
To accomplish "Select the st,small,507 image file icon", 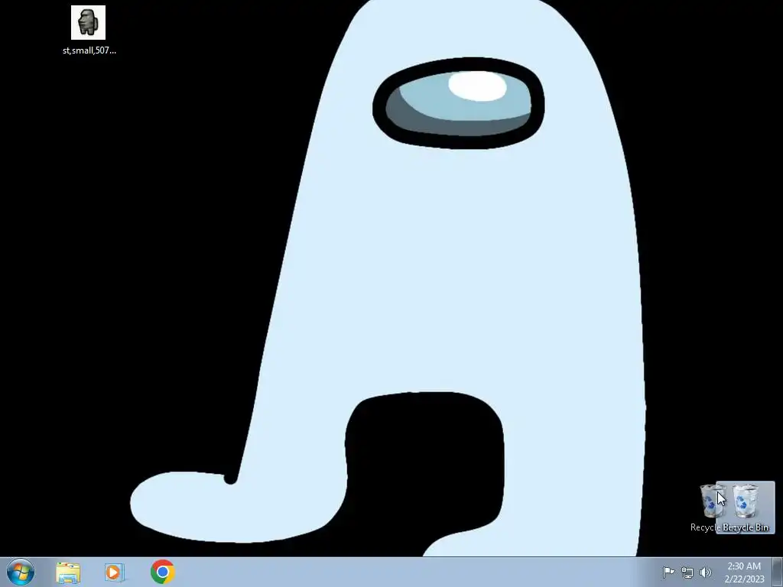I will point(88,22).
